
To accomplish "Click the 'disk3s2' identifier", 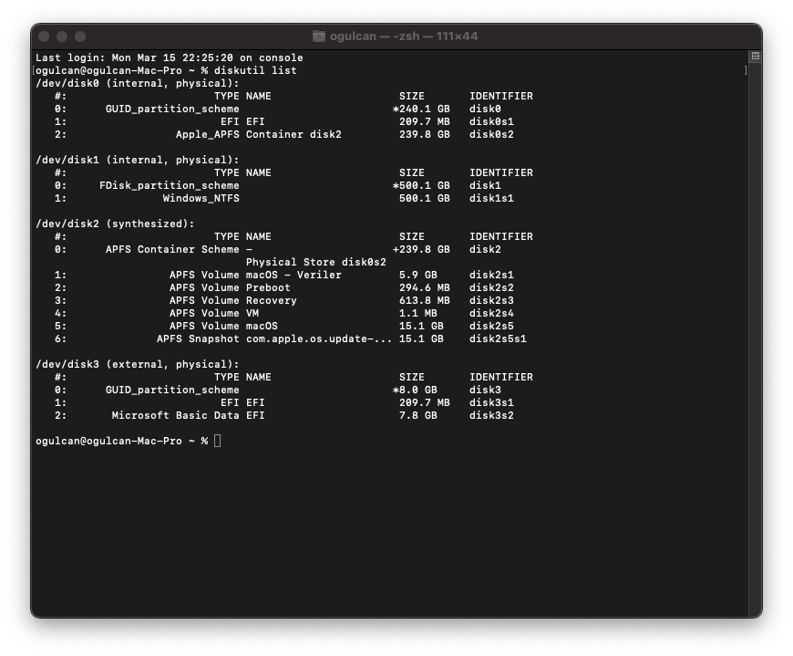I will 491,415.
